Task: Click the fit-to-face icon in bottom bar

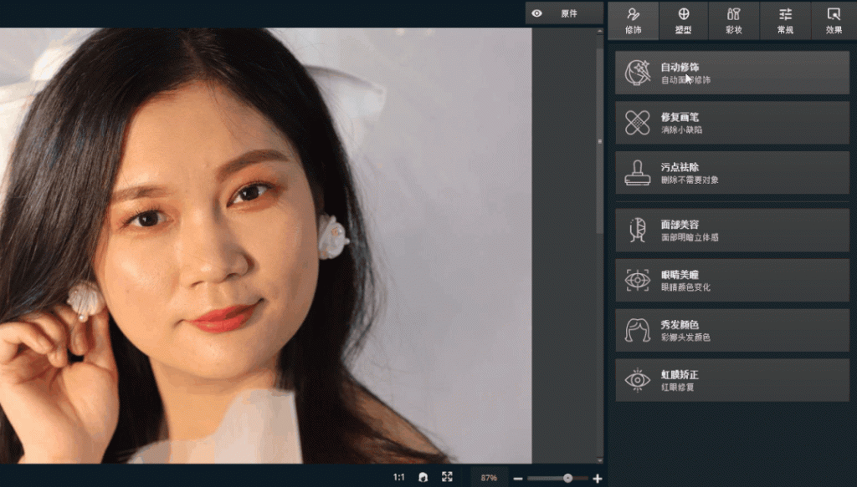Action: pos(423,477)
